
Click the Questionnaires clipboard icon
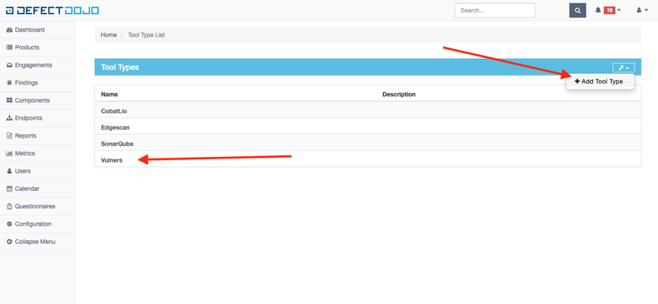[x=9, y=206]
